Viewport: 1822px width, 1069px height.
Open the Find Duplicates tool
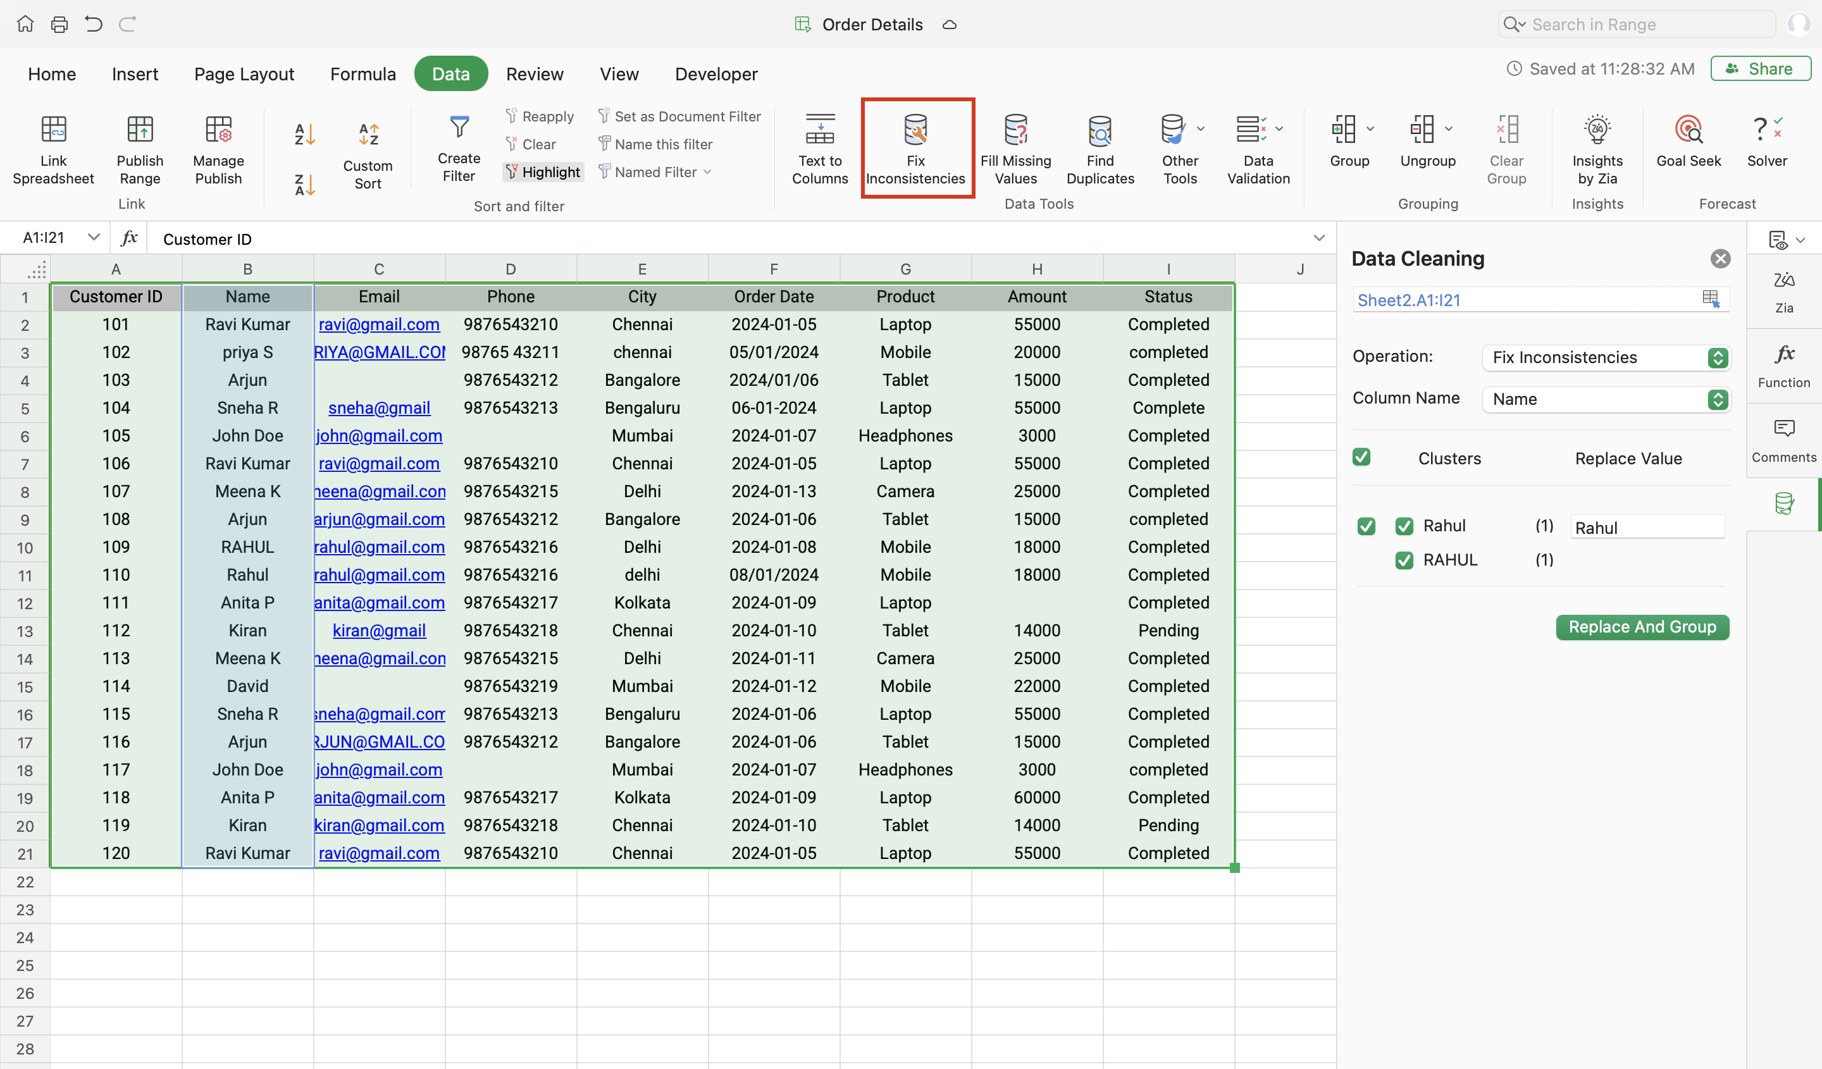click(1100, 130)
